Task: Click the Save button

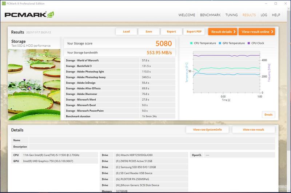Action: point(149,32)
